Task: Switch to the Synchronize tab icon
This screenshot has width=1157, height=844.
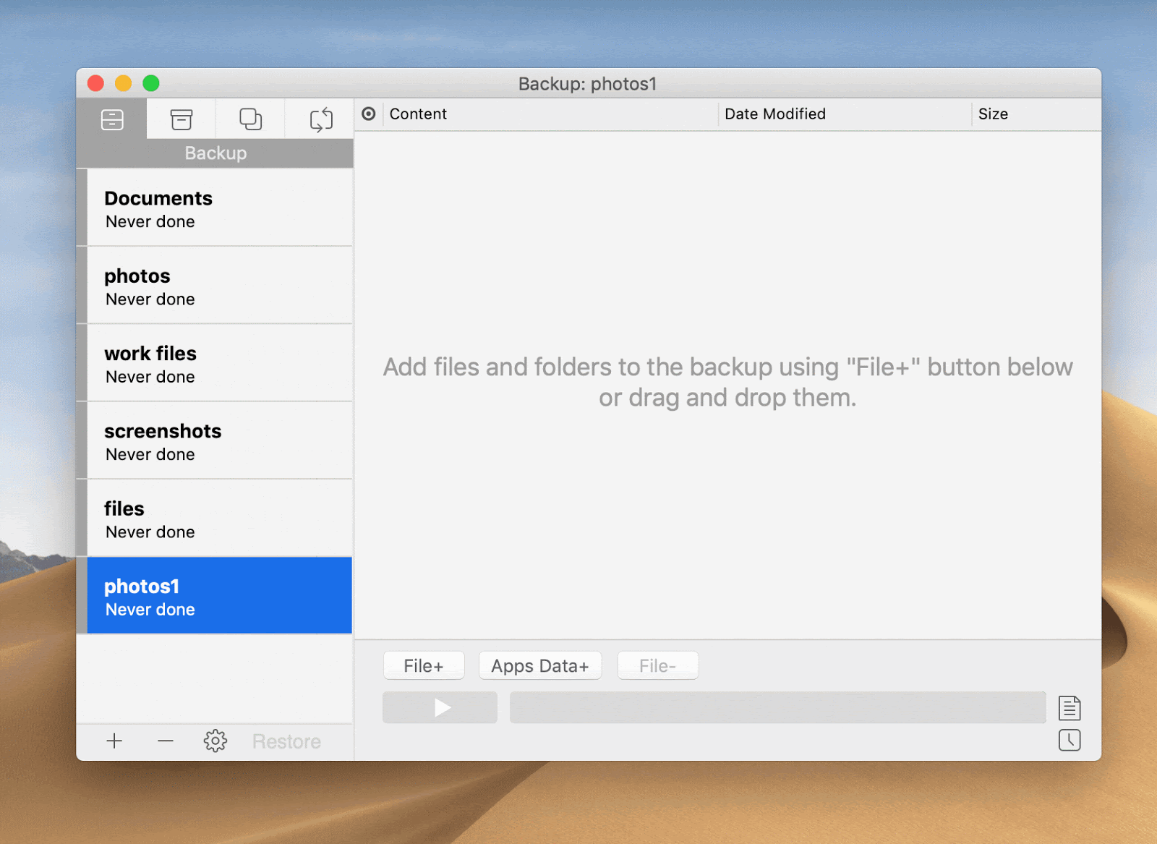Action: (321, 119)
